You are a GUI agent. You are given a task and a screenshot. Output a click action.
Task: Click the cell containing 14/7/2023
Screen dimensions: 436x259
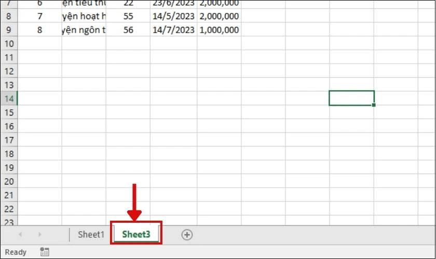(x=173, y=30)
